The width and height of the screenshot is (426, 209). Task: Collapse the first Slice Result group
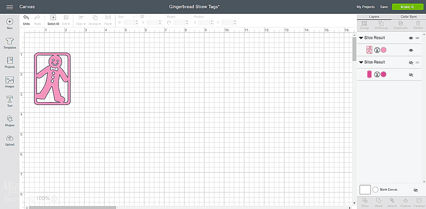click(361, 38)
